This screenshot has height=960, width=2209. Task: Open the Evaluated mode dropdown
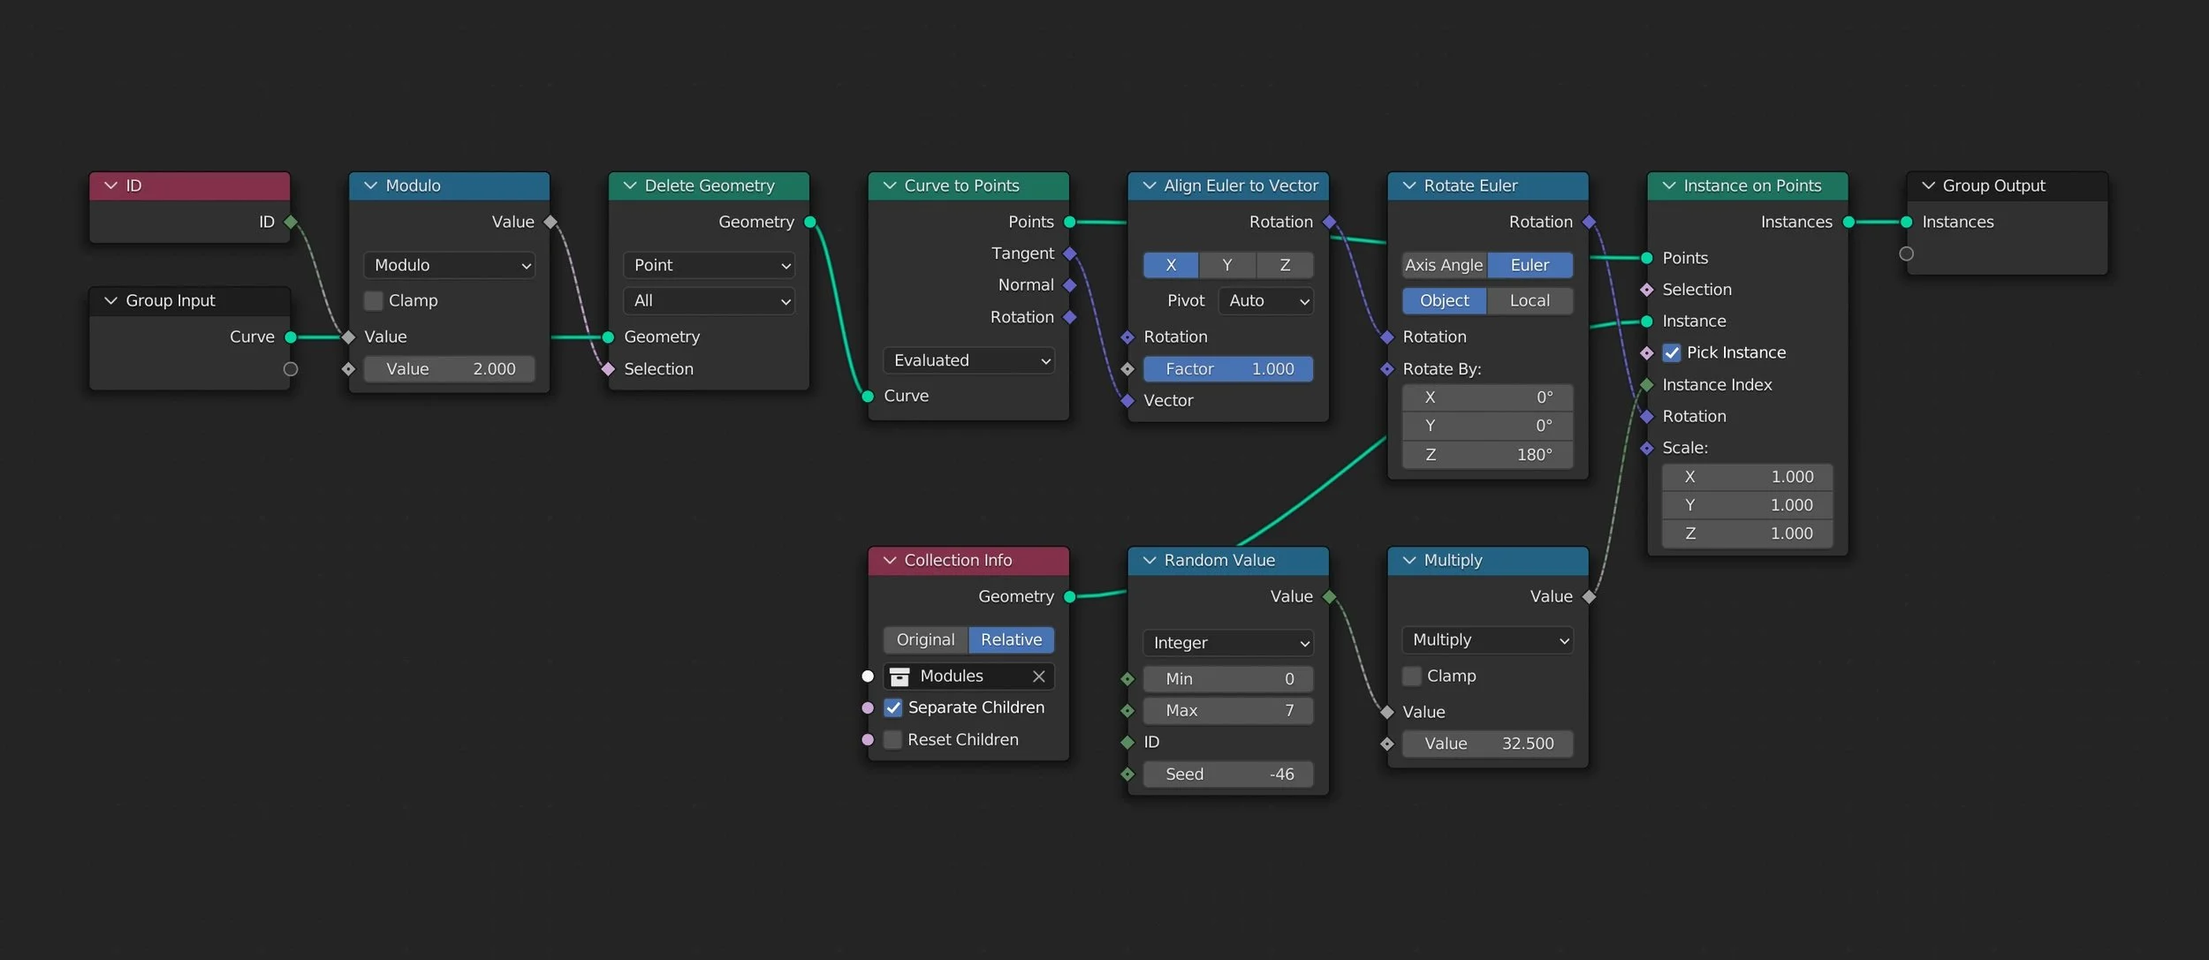[968, 360]
